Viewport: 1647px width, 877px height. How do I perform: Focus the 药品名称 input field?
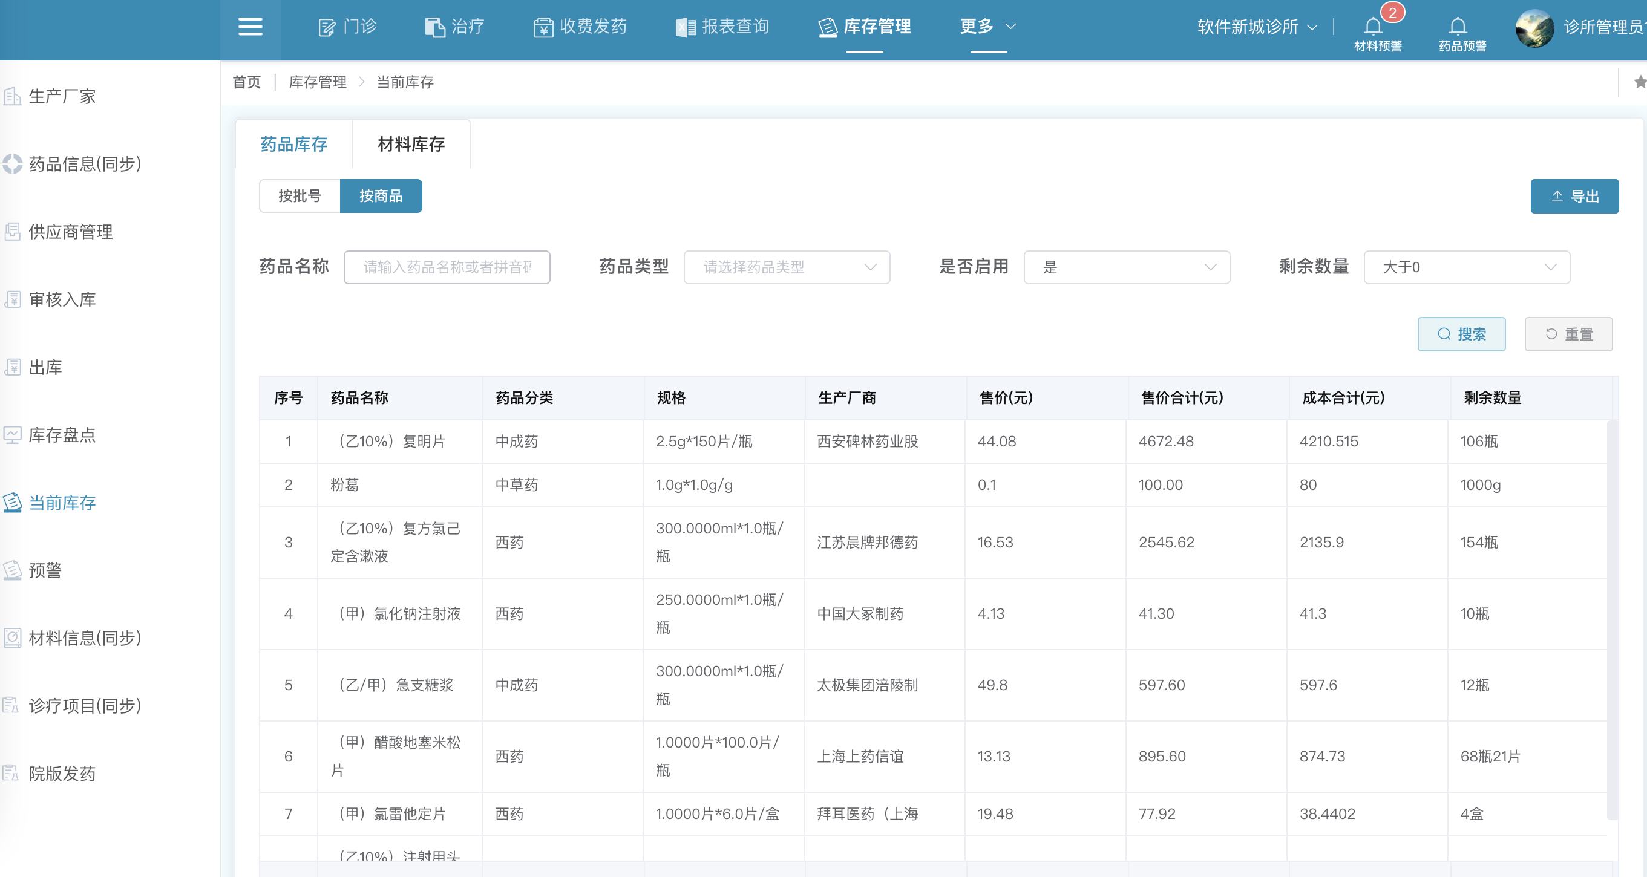click(447, 267)
